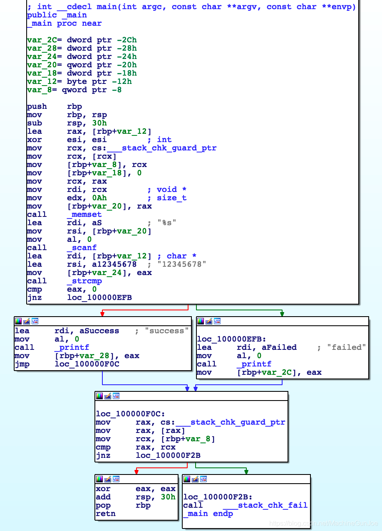This screenshot has width=382, height=531.
Task: Open node color picker on failed block
Action: (201, 321)
